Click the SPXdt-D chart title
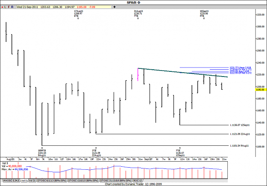The image size is (267, 186). click(x=133, y=3)
